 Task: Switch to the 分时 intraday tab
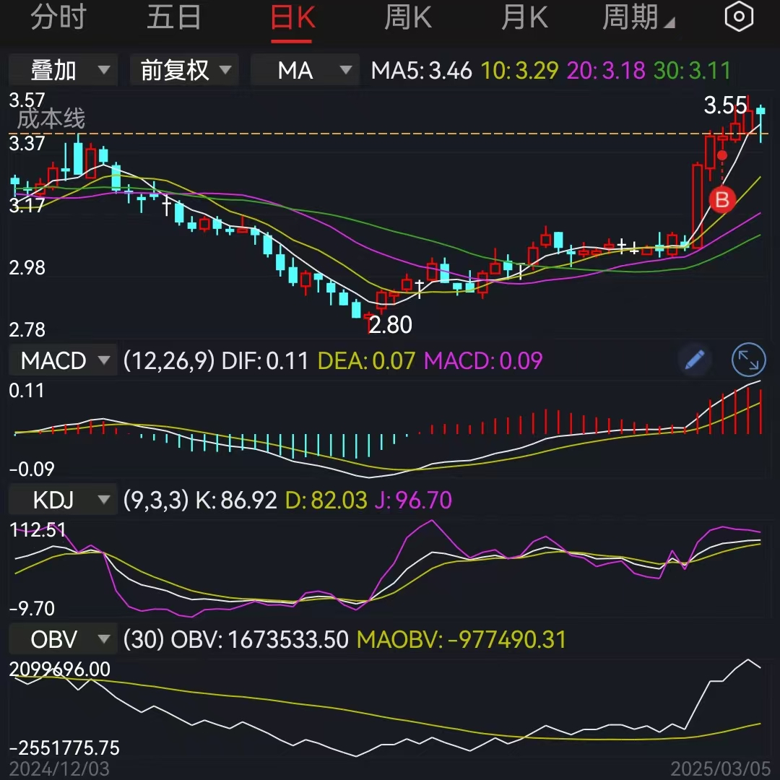click(x=59, y=16)
